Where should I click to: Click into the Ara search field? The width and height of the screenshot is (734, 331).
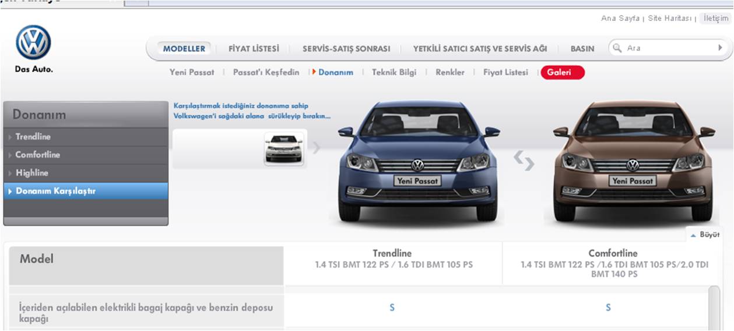point(669,48)
